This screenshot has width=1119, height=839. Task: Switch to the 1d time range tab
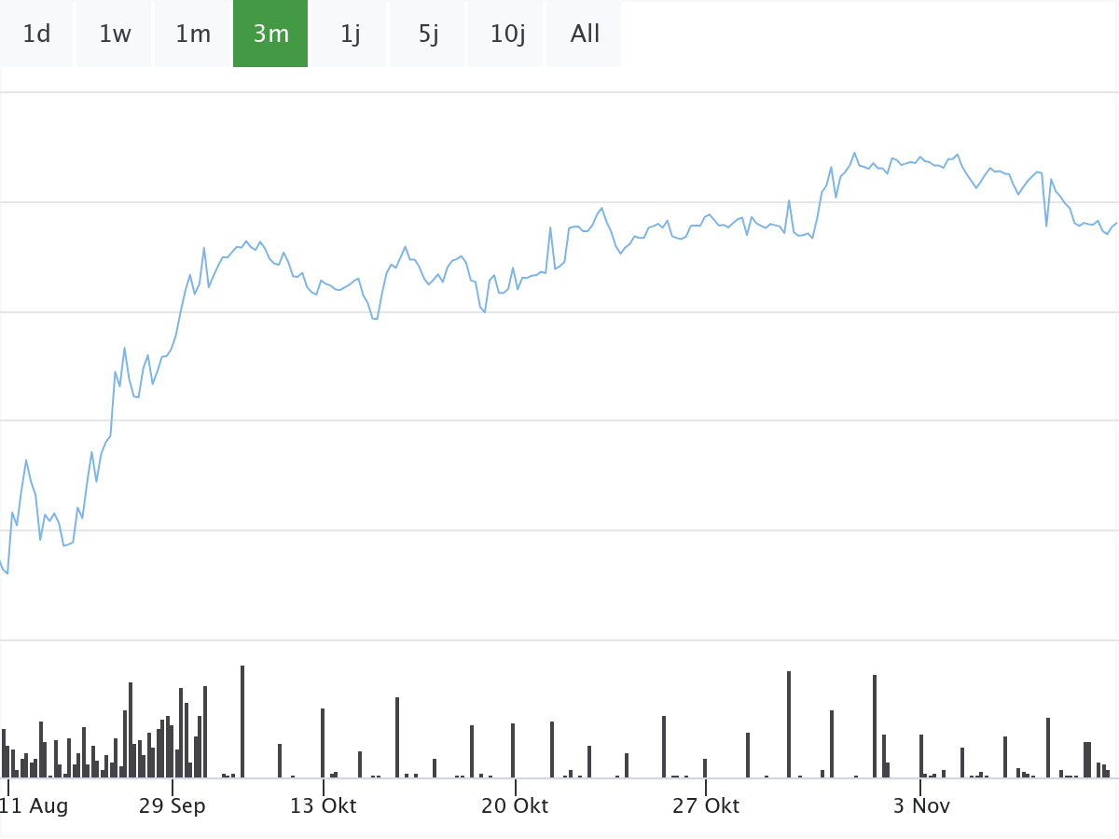click(36, 34)
